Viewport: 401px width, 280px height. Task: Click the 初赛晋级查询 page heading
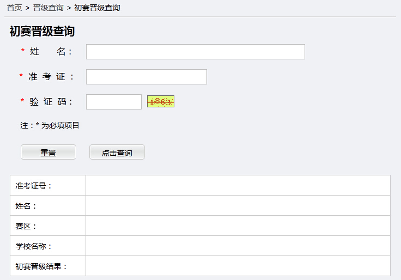tap(42, 31)
